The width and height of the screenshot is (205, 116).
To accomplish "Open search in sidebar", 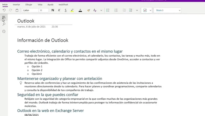I will tap(4, 24).
